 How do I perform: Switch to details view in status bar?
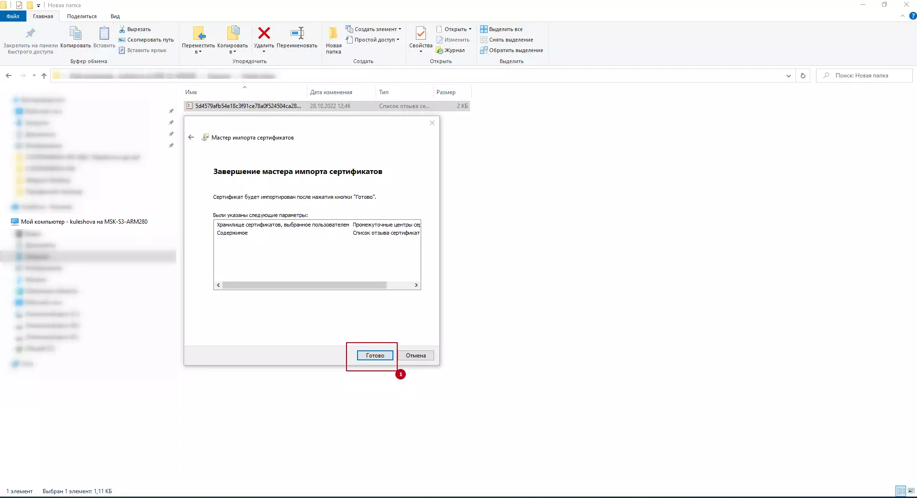click(x=901, y=491)
